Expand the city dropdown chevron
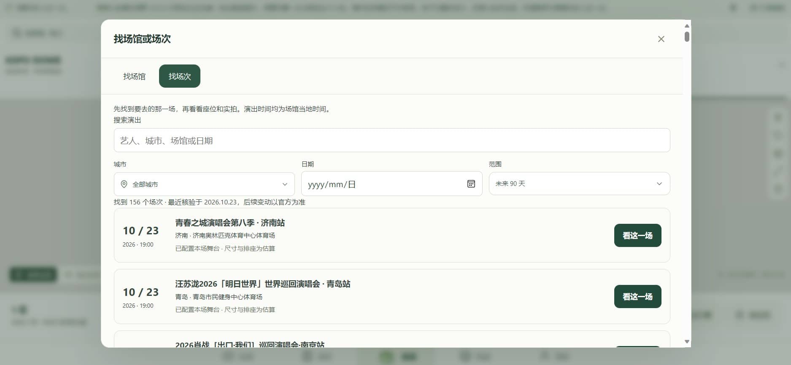The height and width of the screenshot is (365, 791). coord(285,184)
